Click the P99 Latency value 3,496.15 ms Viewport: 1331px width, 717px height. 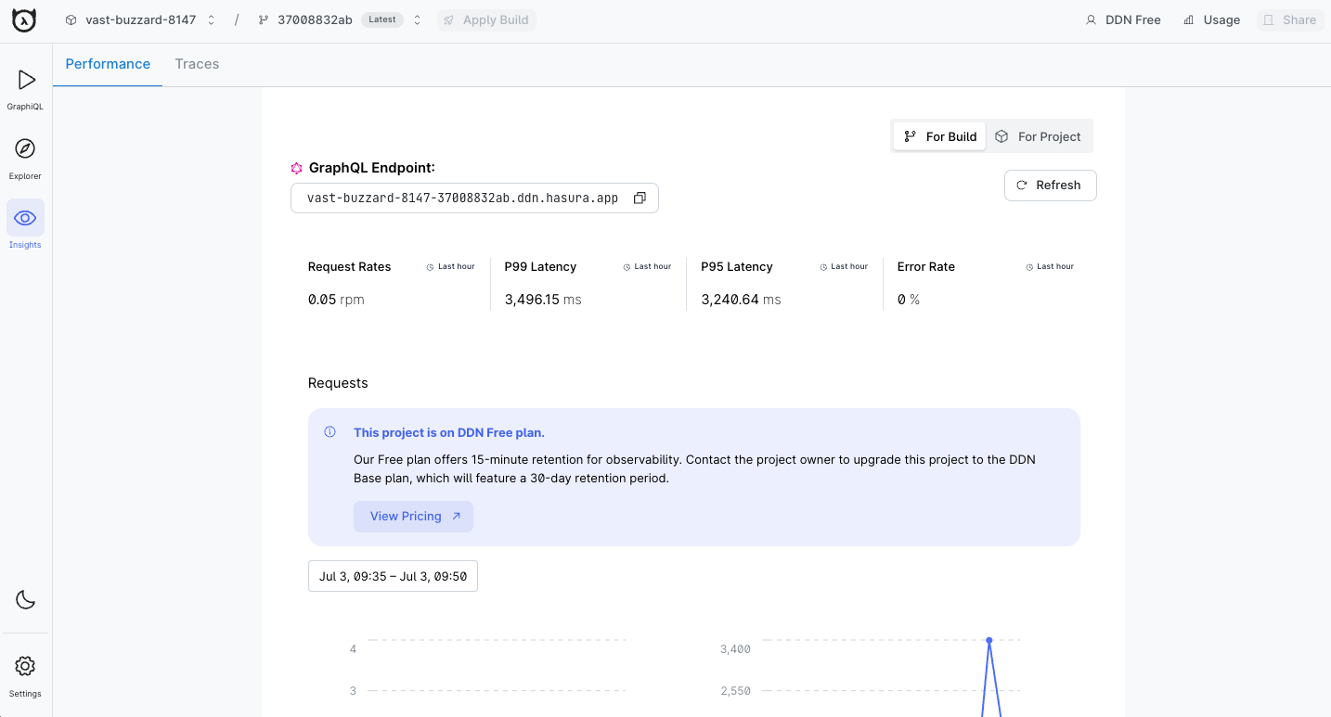(543, 300)
